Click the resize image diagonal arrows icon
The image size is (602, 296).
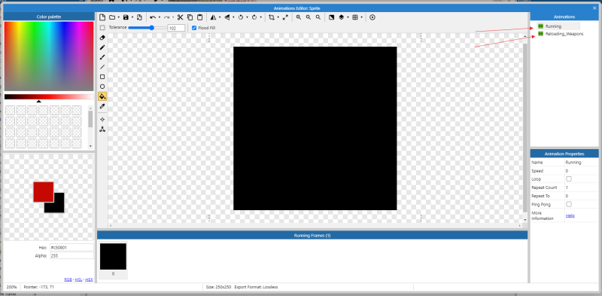[x=285, y=17]
